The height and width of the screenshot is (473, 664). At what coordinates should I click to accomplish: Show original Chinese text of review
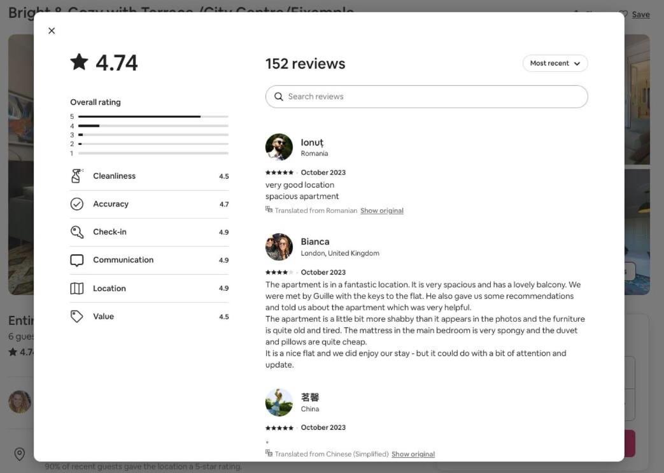413,454
